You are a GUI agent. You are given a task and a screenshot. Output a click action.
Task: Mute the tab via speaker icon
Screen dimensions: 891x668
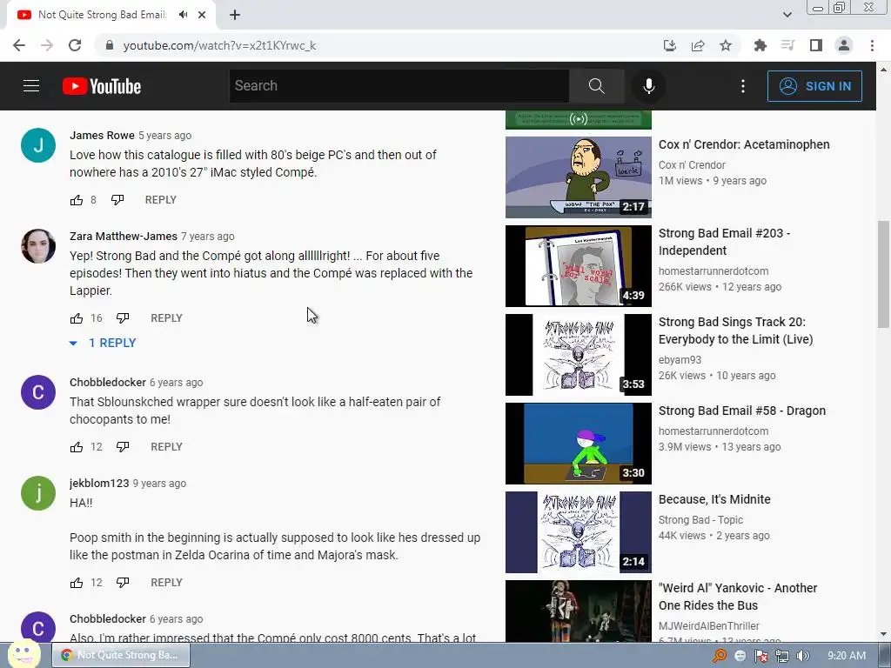point(183,15)
